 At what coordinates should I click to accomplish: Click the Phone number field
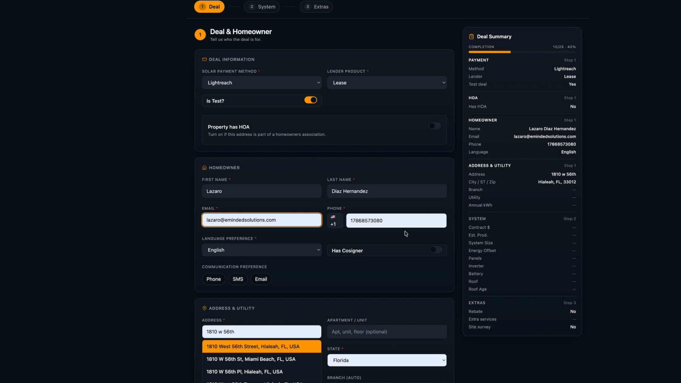point(396,220)
